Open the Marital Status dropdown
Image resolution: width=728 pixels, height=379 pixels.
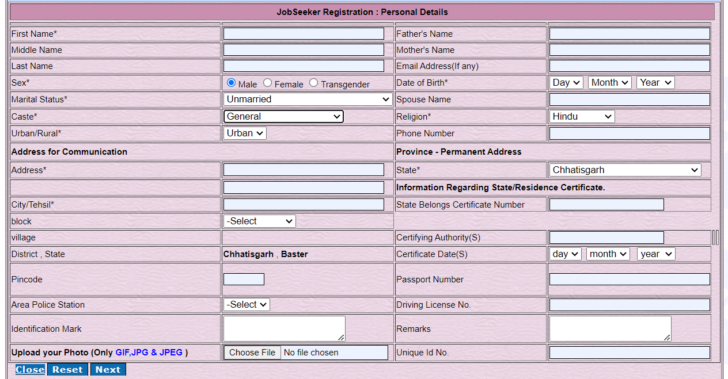pyautogui.click(x=308, y=99)
